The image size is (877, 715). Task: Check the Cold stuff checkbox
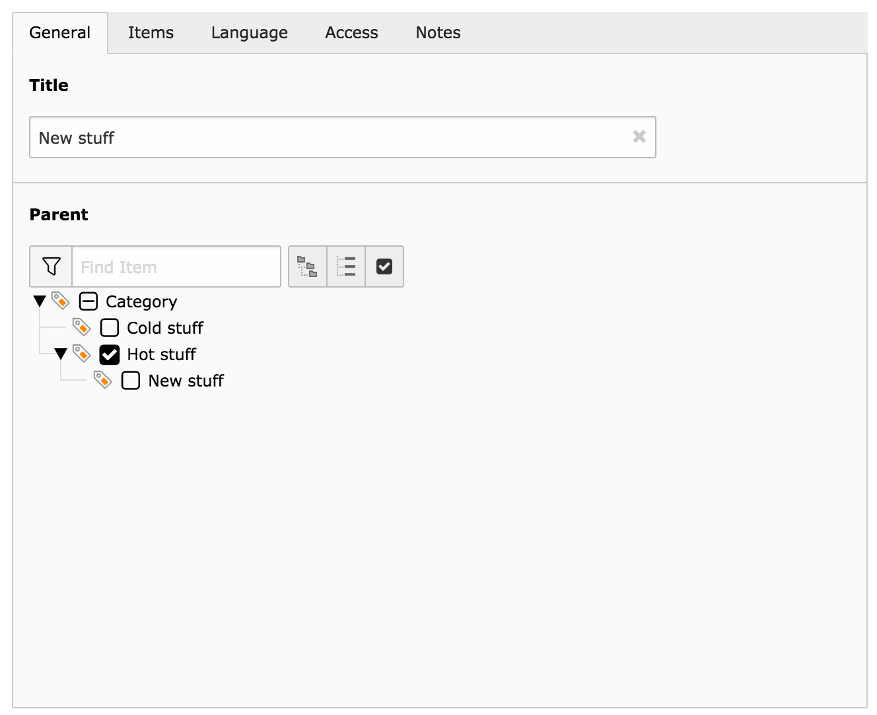tap(110, 328)
